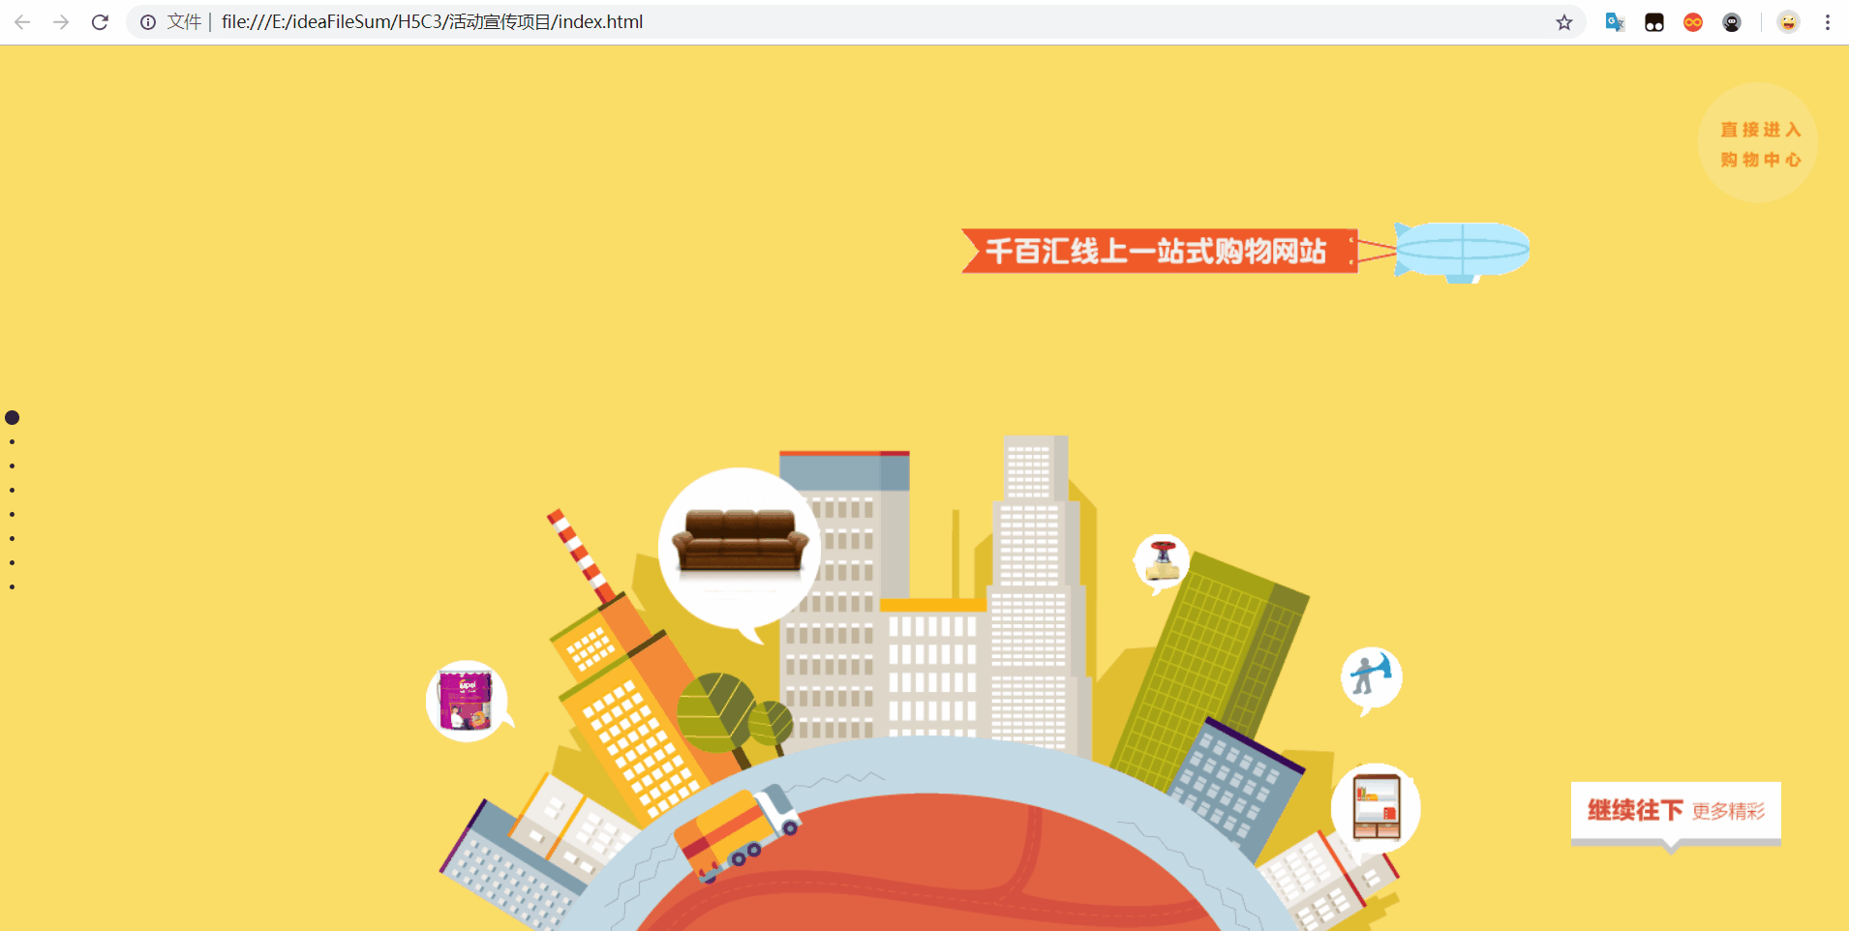
Task: View site information icon beside 文件
Action: click(x=148, y=22)
